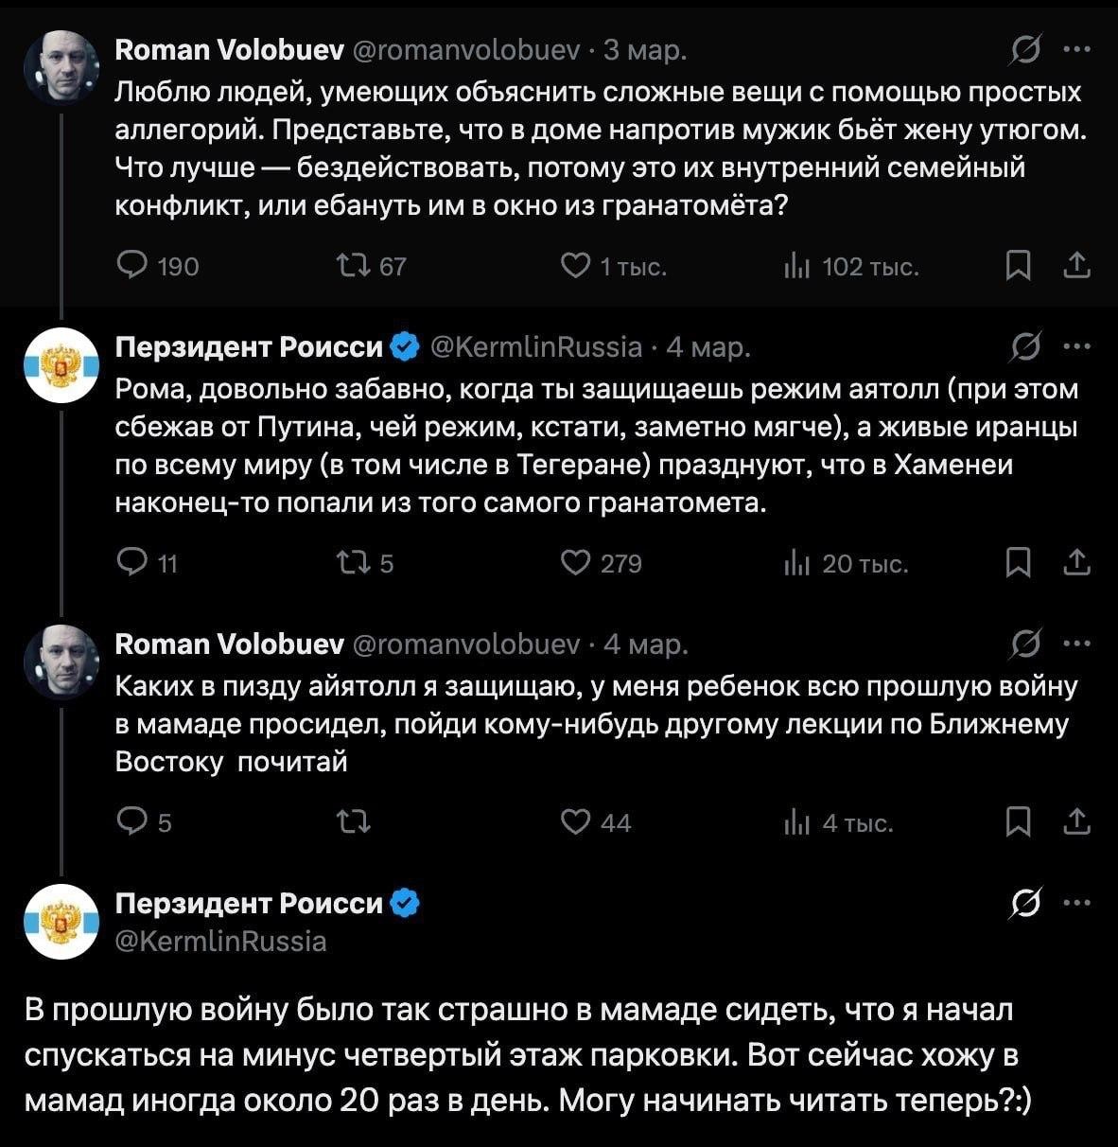Open Grok icon on the first tweet
Image resolution: width=1118 pixels, height=1147 pixels.
pos(1026,50)
